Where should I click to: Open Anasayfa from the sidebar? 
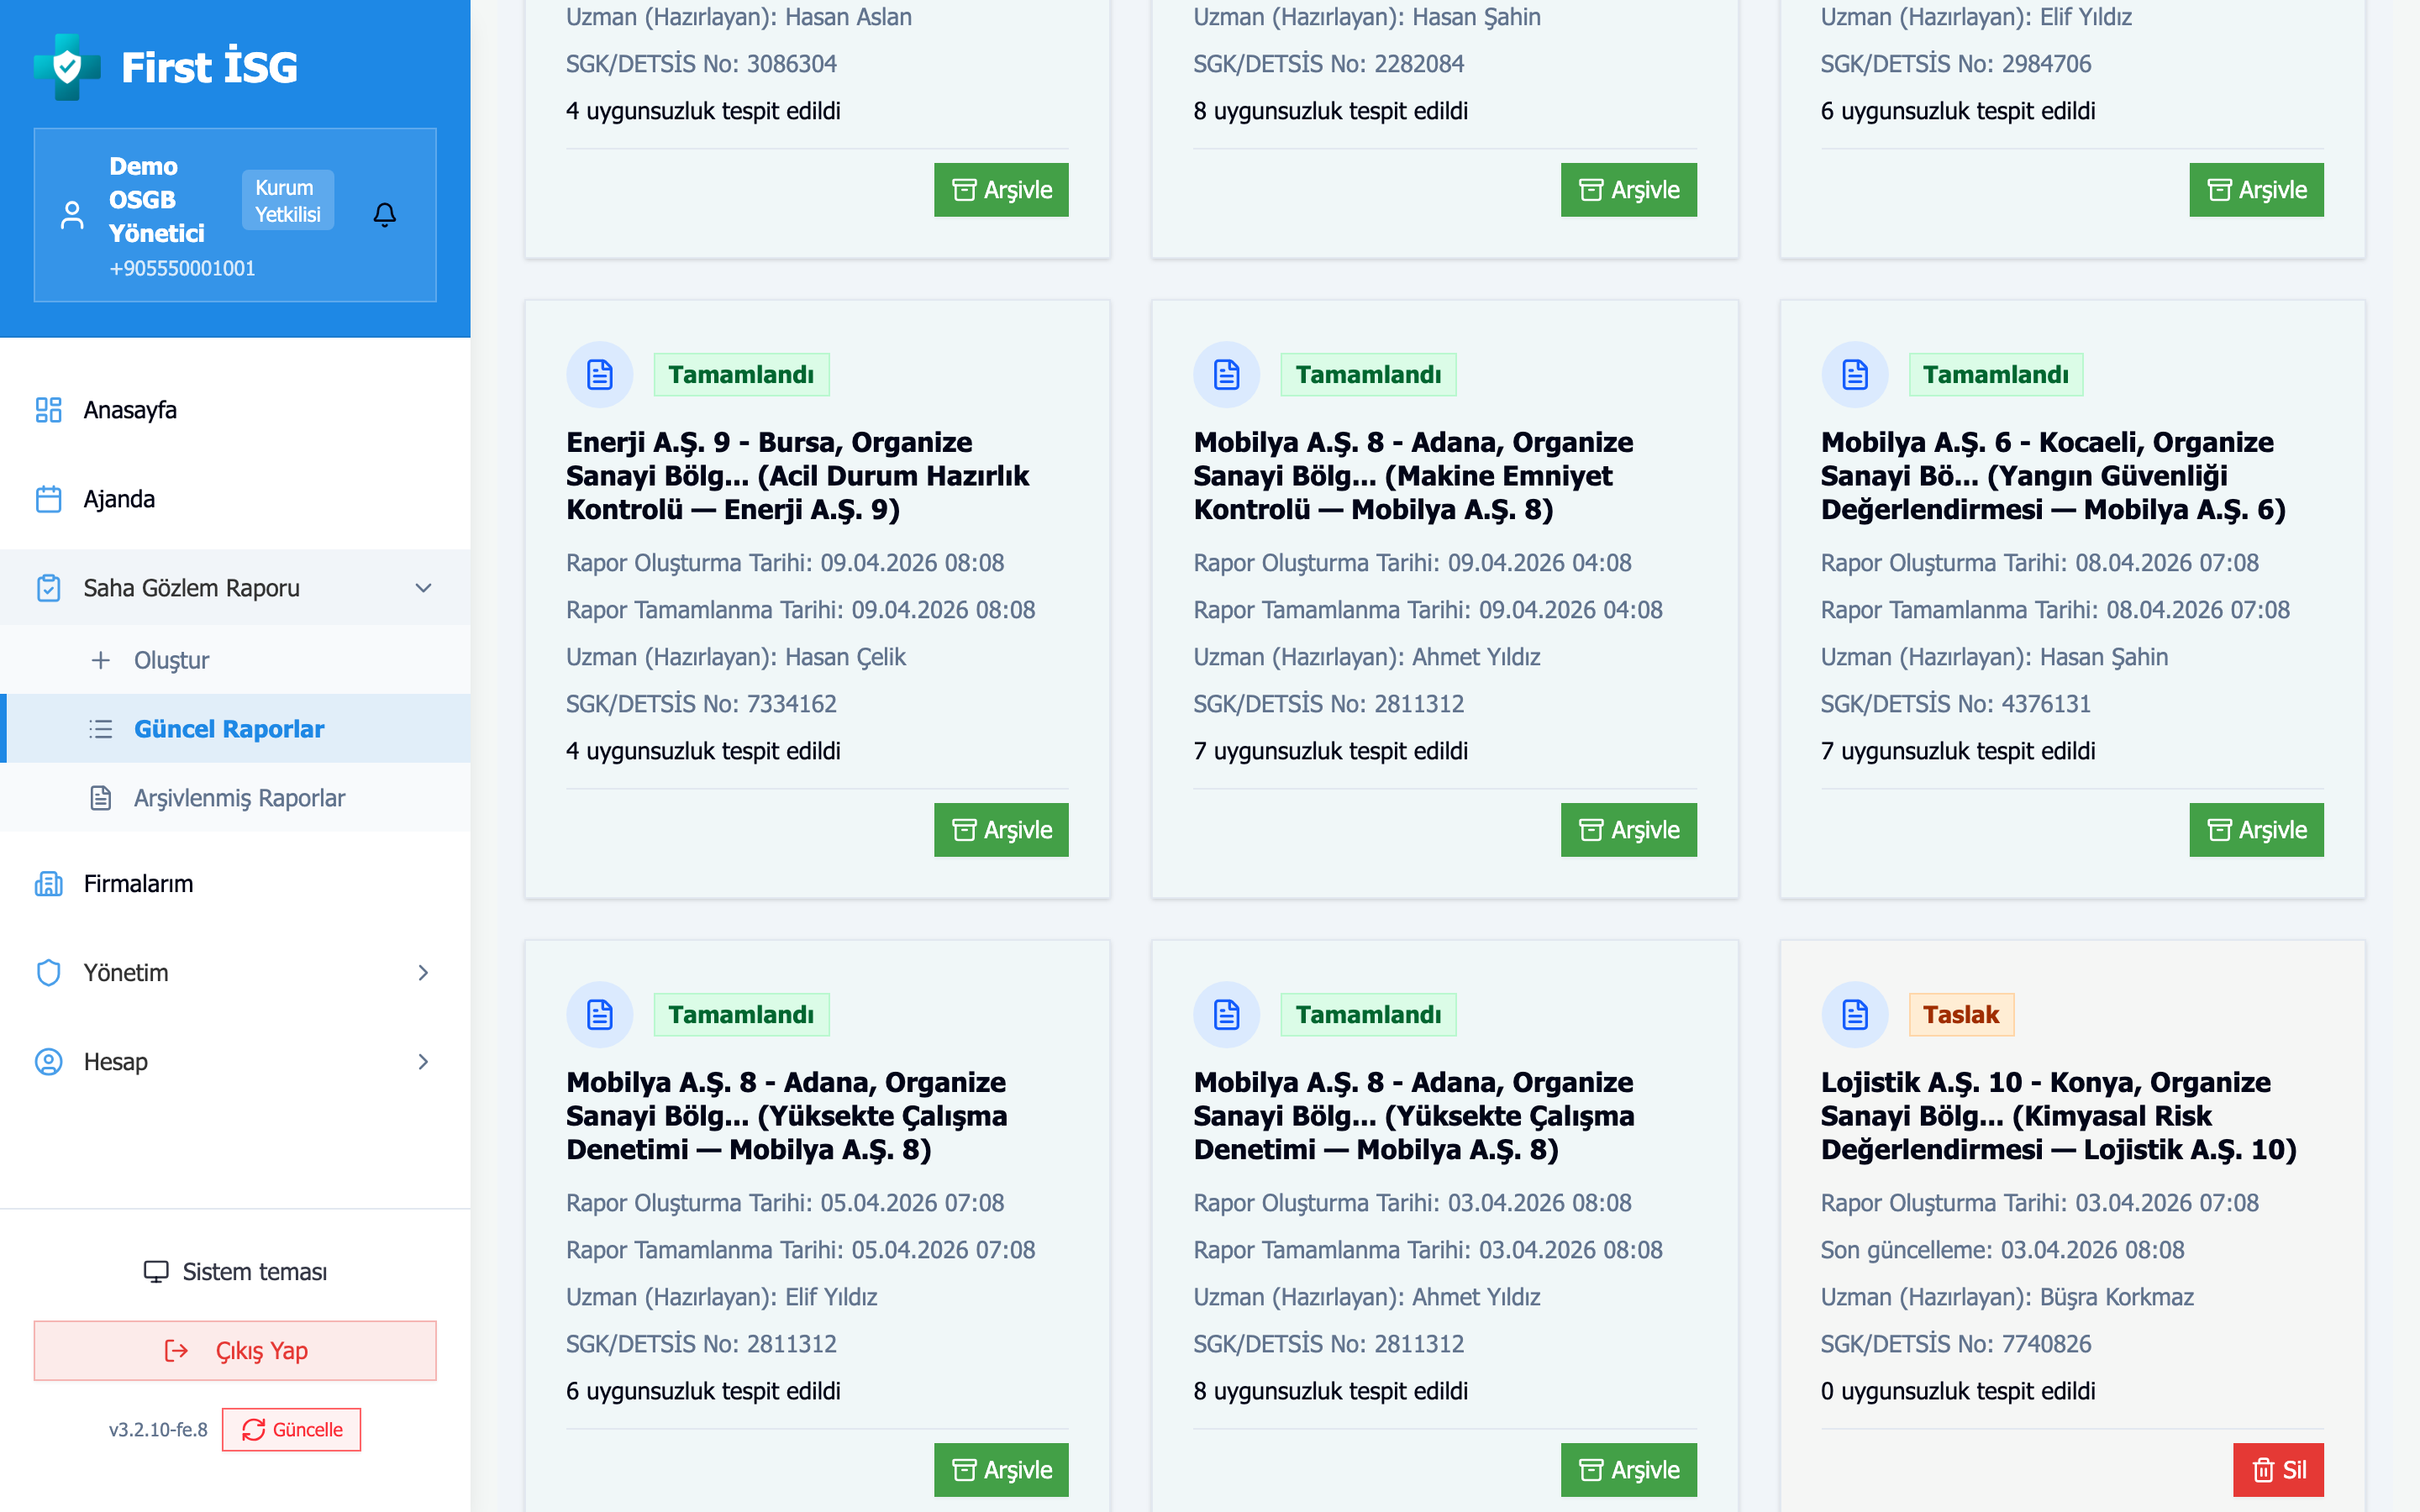(x=130, y=410)
